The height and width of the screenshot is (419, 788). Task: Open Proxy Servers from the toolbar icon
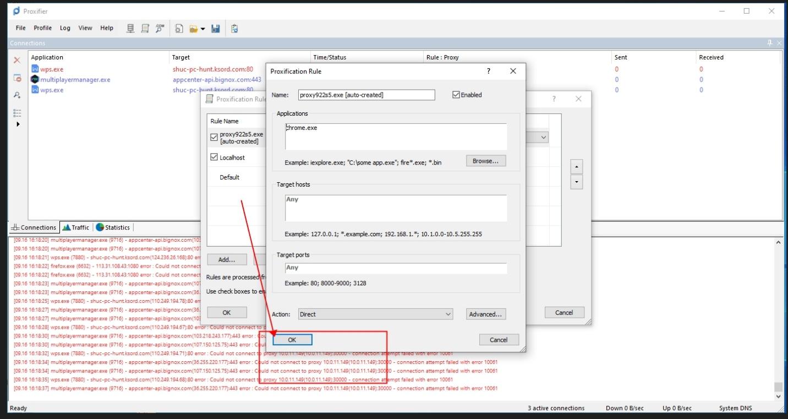pos(130,28)
